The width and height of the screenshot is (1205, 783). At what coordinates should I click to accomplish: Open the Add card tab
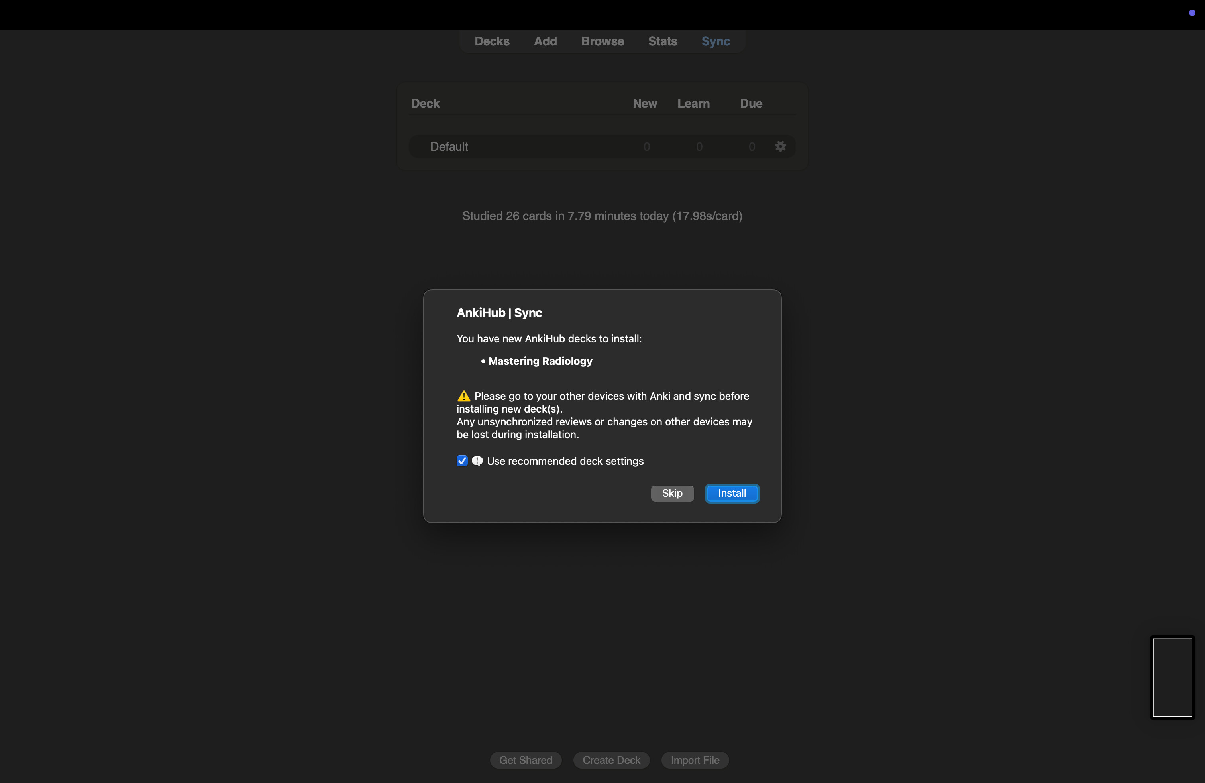(545, 41)
